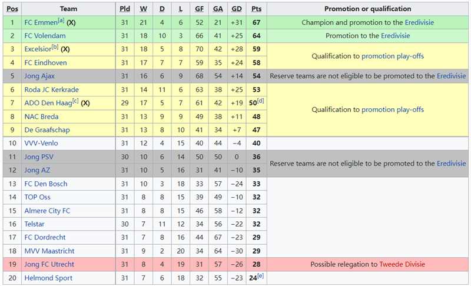
Task: Open the Jong Ajax team link
Action: click(x=39, y=76)
